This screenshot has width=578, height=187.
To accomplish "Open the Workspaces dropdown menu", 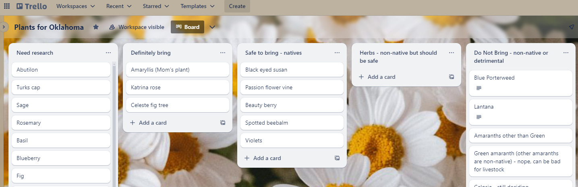I will (x=76, y=6).
